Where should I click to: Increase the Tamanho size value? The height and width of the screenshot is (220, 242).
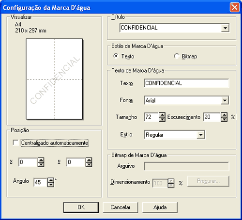[162, 115]
